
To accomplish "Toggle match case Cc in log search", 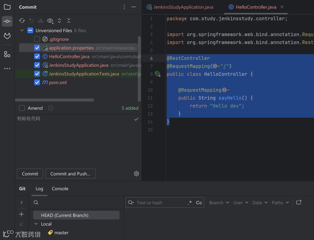I will [199, 203].
